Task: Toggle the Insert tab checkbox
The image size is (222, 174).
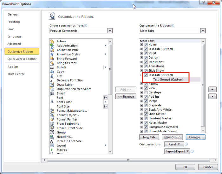Action: (146, 53)
